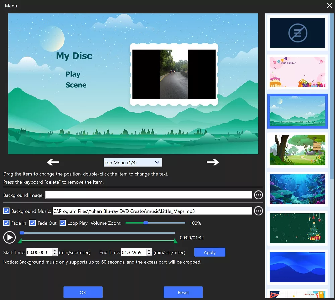Viewport: 335px width, 300px height.
Task: Select the underwater ocean menu template
Action: click(x=297, y=189)
